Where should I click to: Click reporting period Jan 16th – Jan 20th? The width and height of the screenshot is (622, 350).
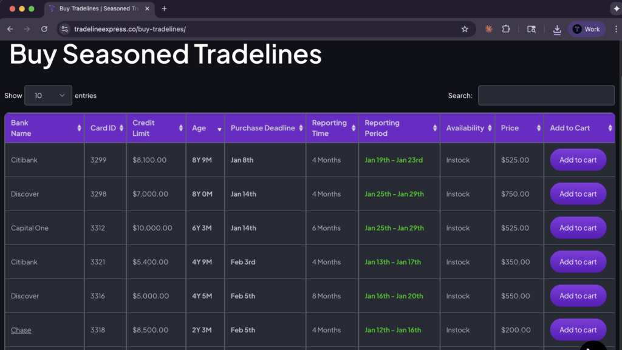394,296
